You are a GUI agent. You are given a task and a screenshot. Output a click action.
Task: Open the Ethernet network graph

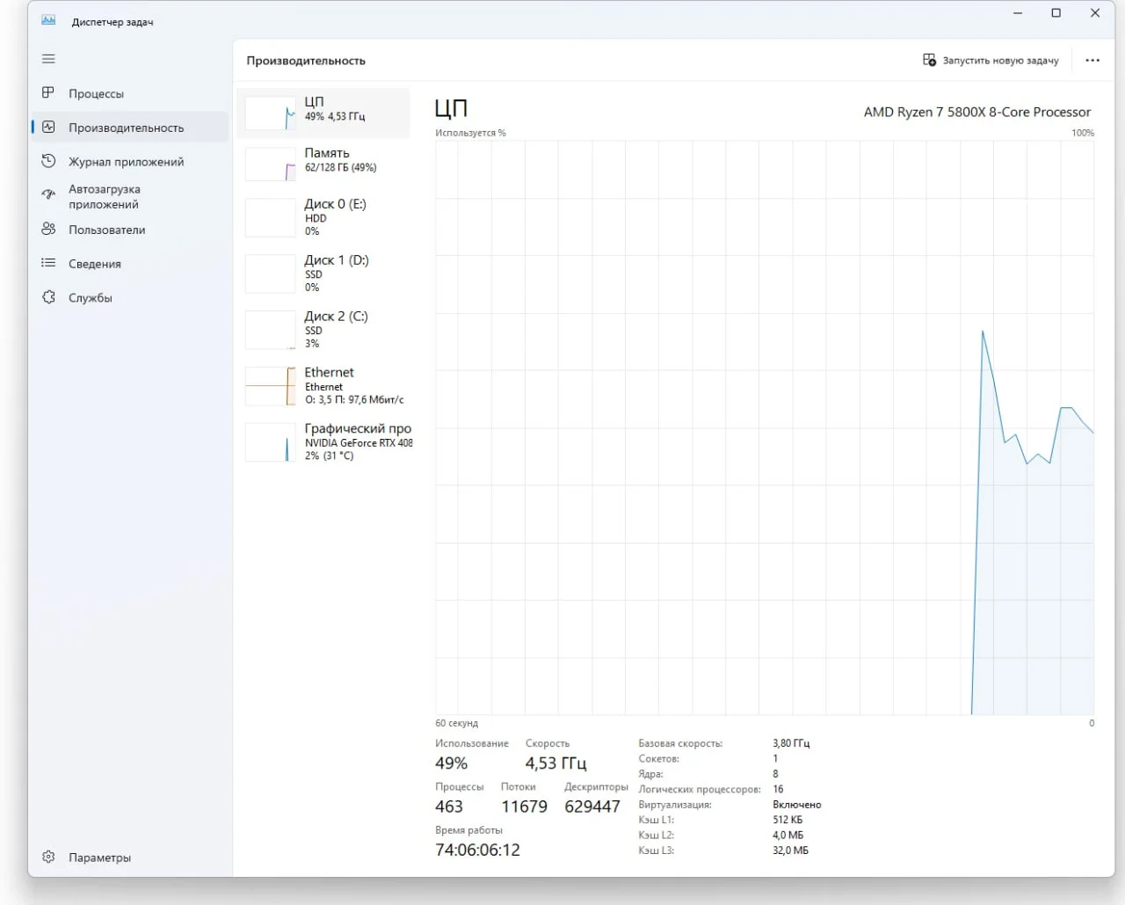(271, 386)
